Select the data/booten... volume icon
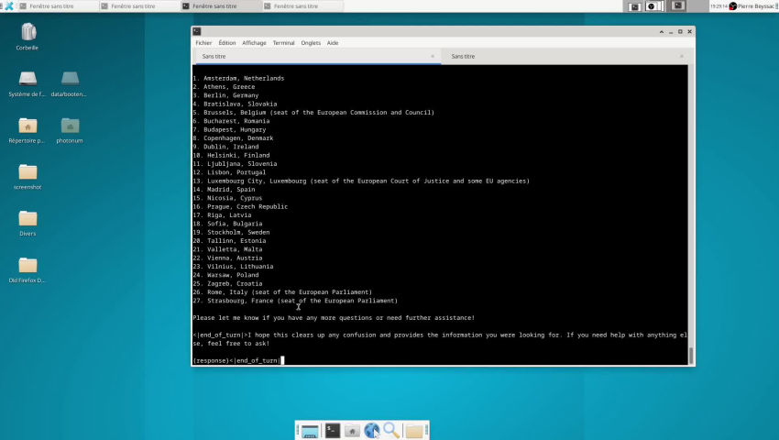The image size is (779, 440). coord(70,78)
